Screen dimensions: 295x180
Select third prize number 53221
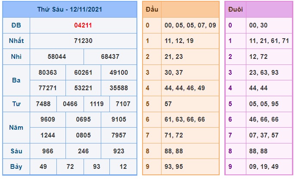tap(83, 88)
